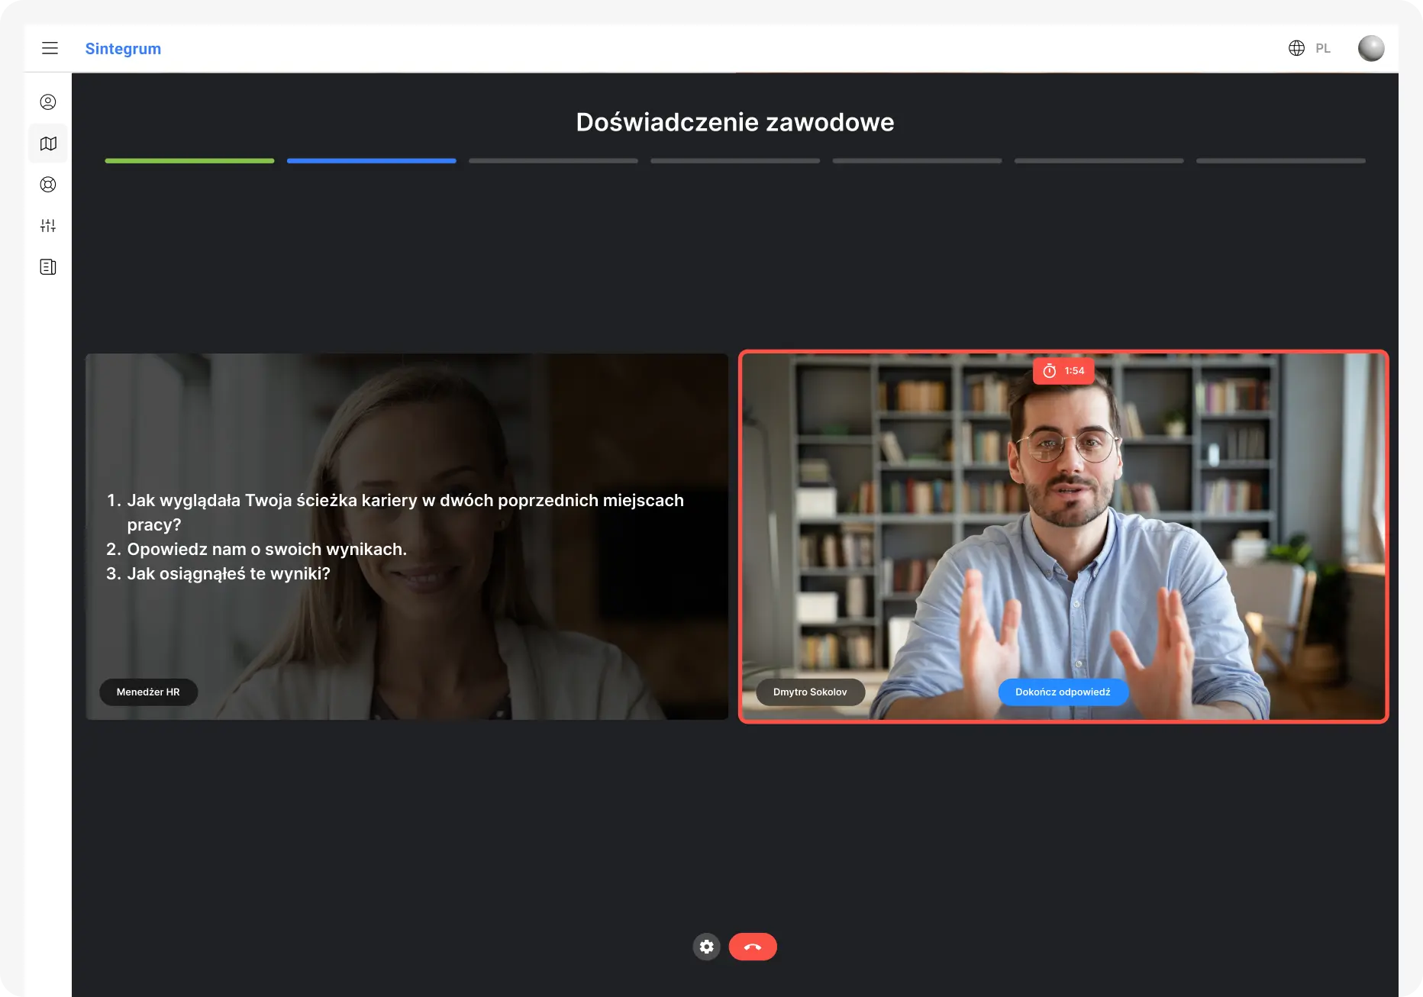The height and width of the screenshot is (997, 1423).
Task: Click the Menedżer HR label
Action: pyautogui.click(x=148, y=692)
